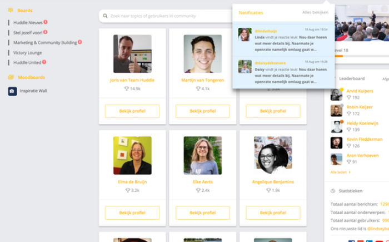Click the Statistieken clock icon
This screenshot has width=389, height=242.
[333, 191]
